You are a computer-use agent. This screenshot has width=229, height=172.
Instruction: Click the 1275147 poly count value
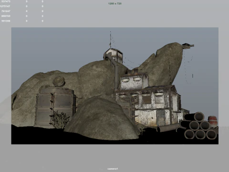pyautogui.click(x=5, y=6)
